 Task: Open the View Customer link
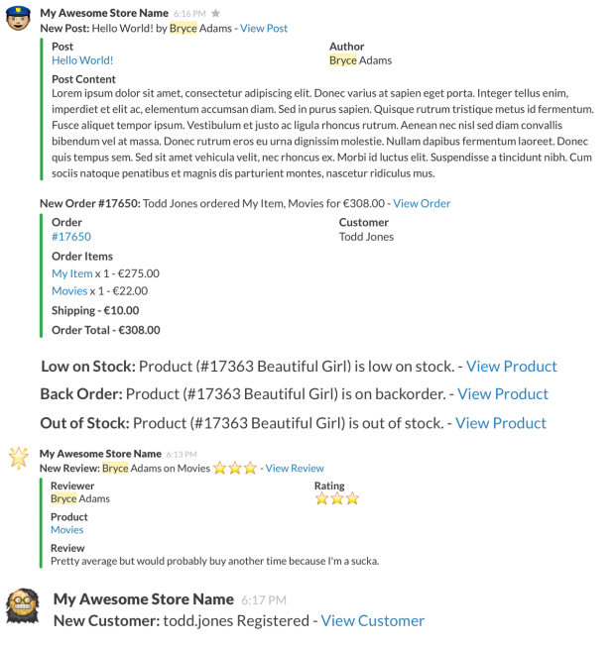click(x=372, y=620)
